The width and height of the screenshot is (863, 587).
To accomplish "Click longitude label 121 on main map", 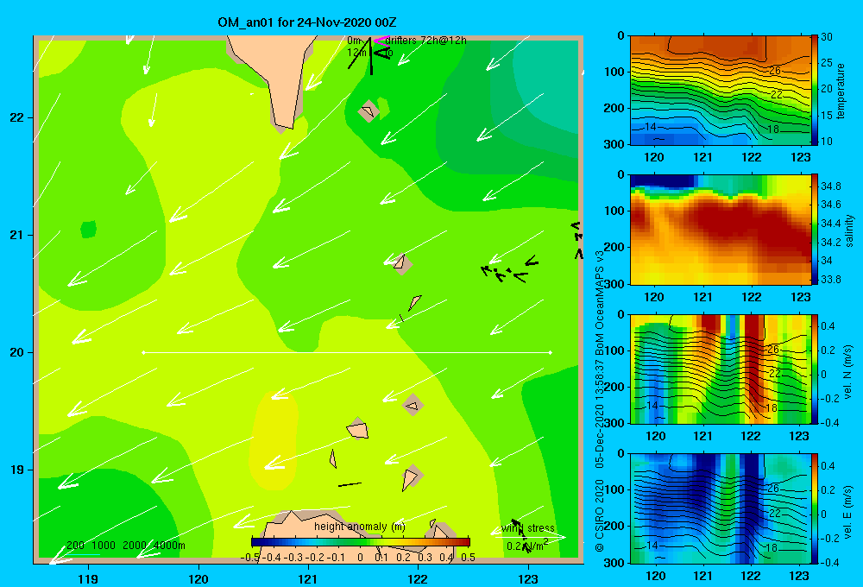I will [308, 578].
